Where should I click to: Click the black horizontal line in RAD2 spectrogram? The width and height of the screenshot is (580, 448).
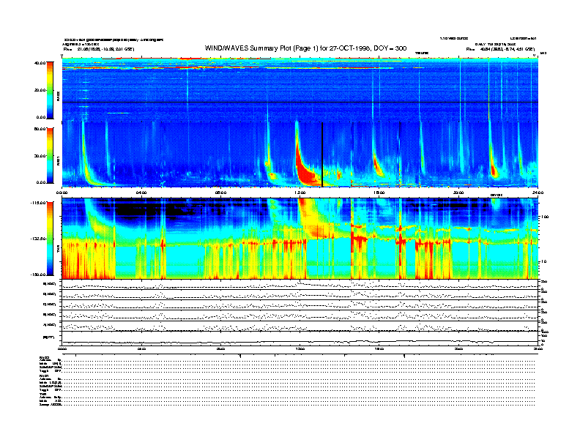click(x=300, y=102)
